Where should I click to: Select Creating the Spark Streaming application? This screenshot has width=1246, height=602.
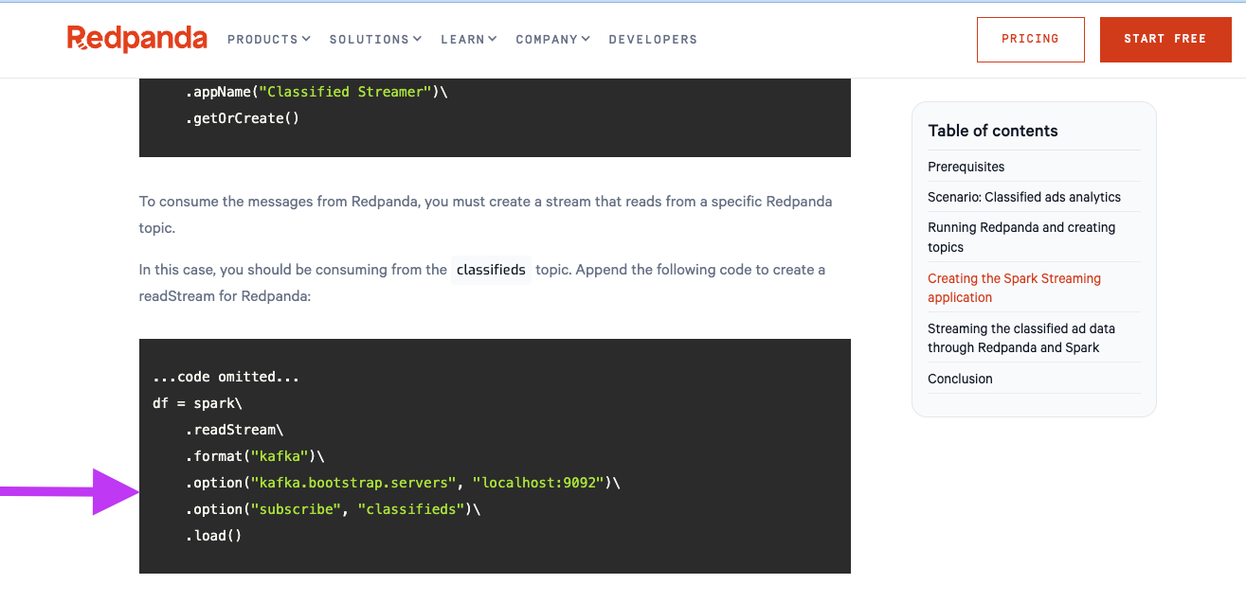(x=1014, y=288)
